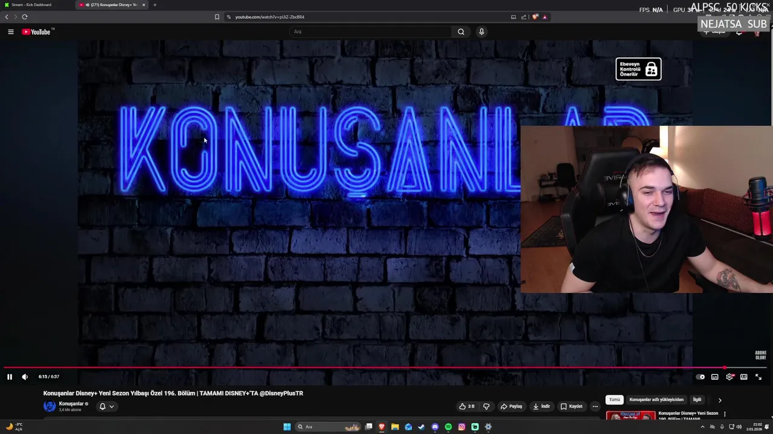Like the video with the thumbs-up button
The image size is (773, 434).
(x=467, y=406)
